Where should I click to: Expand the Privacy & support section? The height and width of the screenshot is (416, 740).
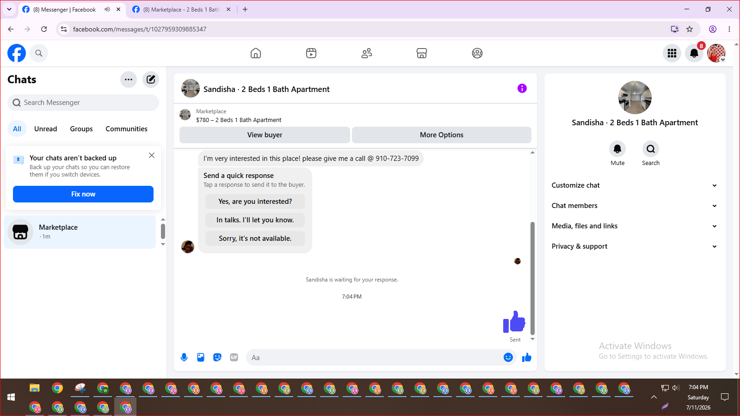tap(635, 246)
